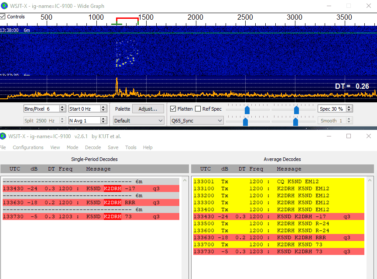
Task: Open the Mode menu
Action: (72, 147)
